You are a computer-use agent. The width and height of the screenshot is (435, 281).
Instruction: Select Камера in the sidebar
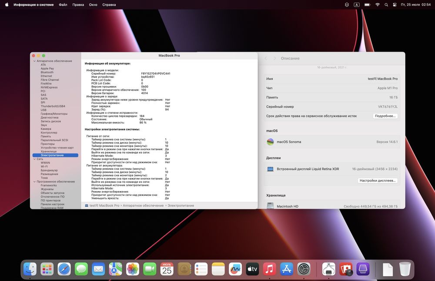(46, 129)
